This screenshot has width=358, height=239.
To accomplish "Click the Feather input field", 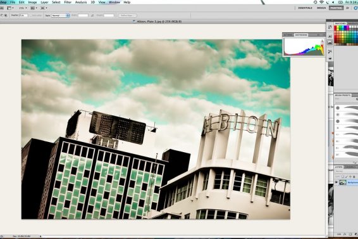I will (x=23, y=15).
